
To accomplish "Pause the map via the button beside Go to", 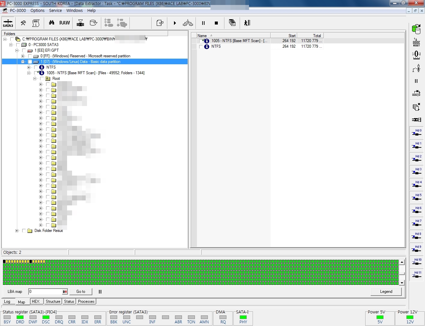I will pyautogui.click(x=100, y=292).
